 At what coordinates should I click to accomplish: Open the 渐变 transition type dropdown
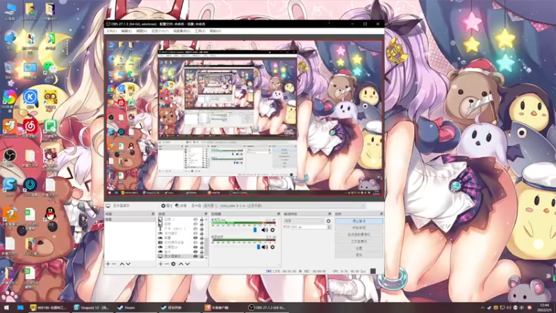coord(304,221)
